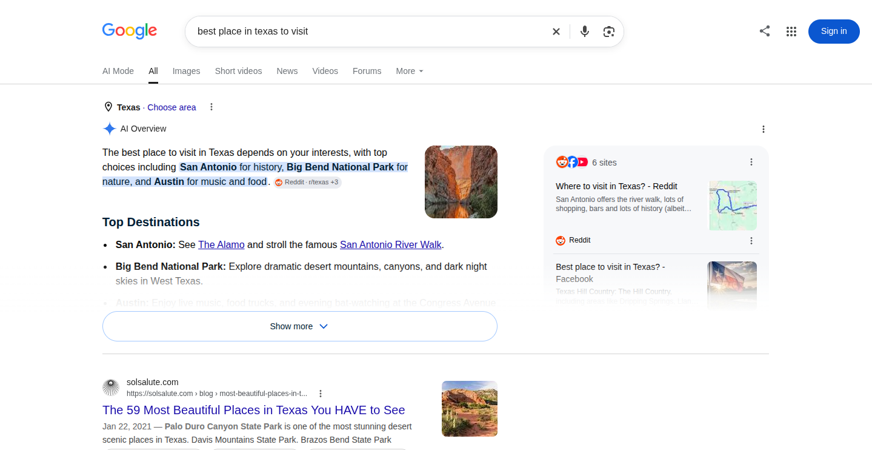Open the San Antonio River Walk link
872x450 pixels.
click(391, 245)
